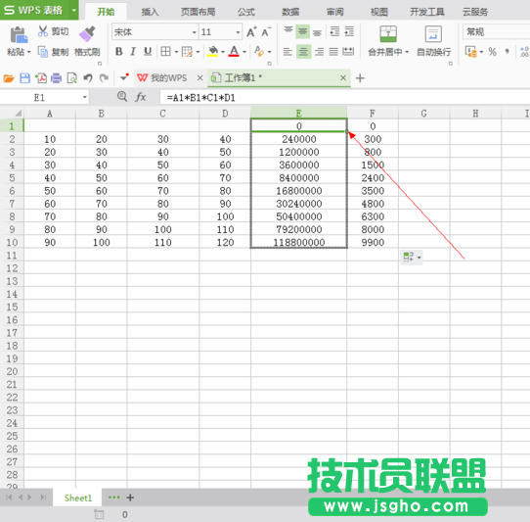Expand the Merge and Center dropdown arrow

(407, 52)
